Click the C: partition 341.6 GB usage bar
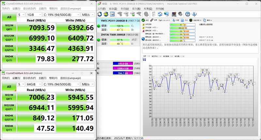 click(123, 64)
